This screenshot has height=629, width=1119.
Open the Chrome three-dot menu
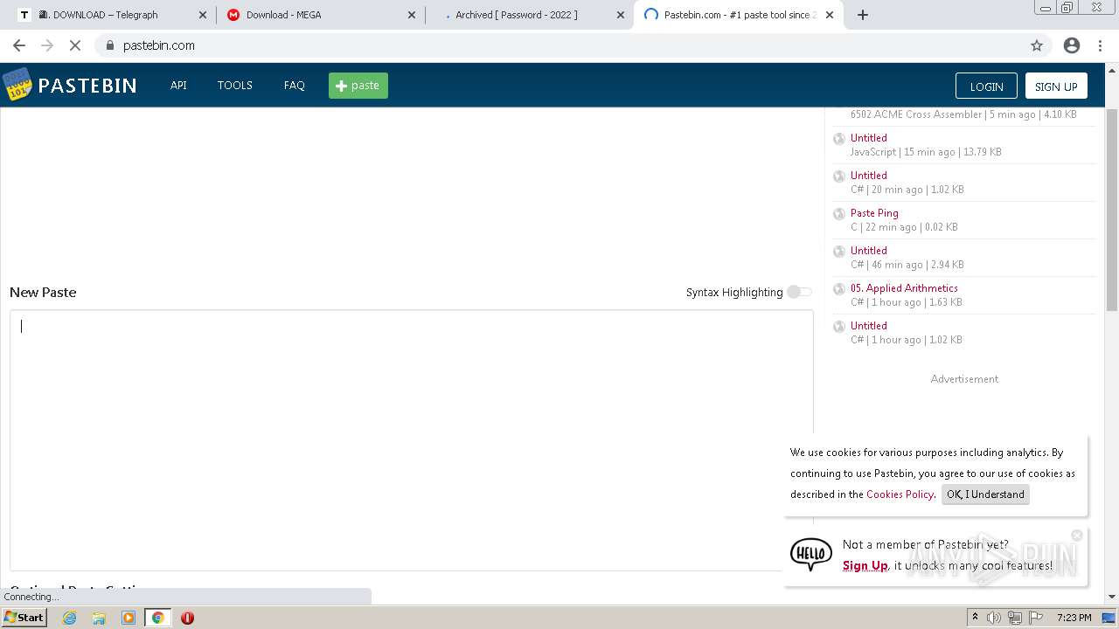pyautogui.click(x=1101, y=45)
